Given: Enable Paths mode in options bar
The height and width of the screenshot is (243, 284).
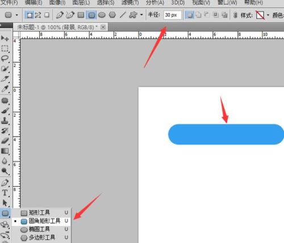Looking at the screenshot, I should pyautogui.click(x=38, y=15).
